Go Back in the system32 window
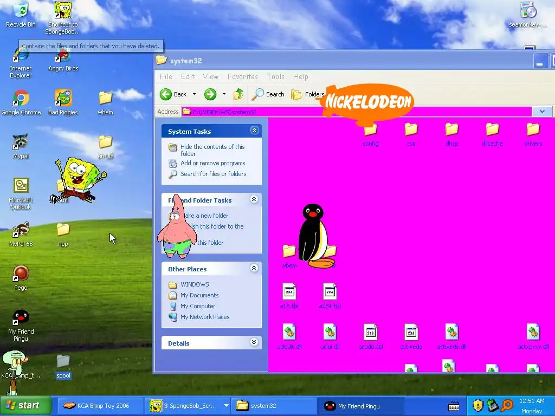 pos(173,94)
